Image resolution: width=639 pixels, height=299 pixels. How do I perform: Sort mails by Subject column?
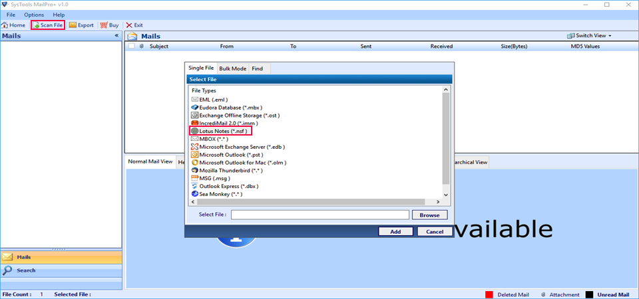(159, 47)
